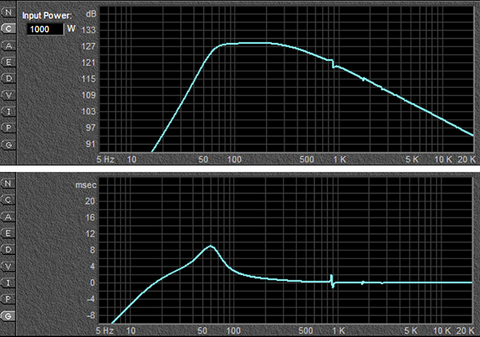Screen dimensions: 480x337
Task: Click the Input Power field showing 1000
Action: pos(45,29)
